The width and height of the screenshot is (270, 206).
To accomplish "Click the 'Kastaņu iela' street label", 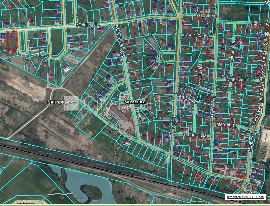I will (197, 35).
